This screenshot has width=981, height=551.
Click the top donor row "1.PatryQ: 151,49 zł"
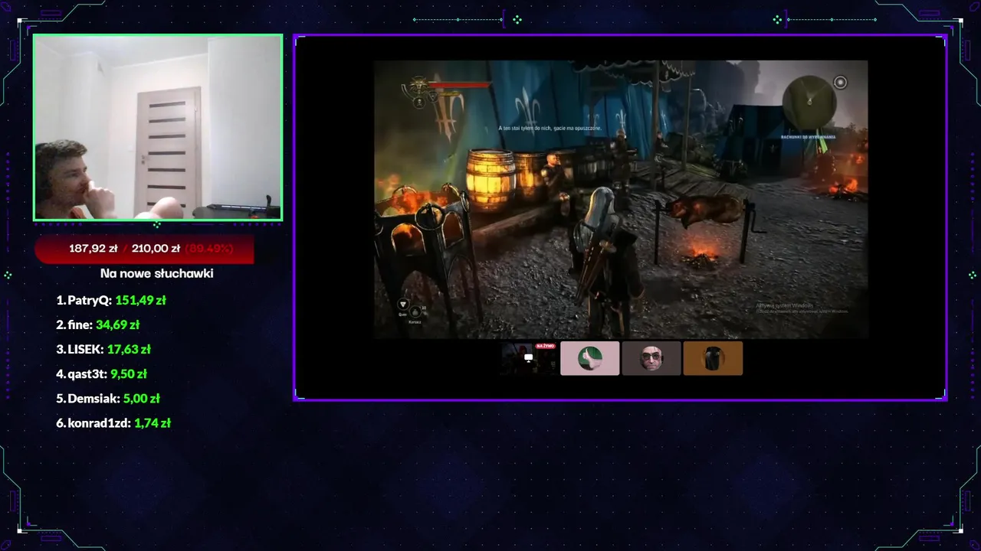coord(111,301)
